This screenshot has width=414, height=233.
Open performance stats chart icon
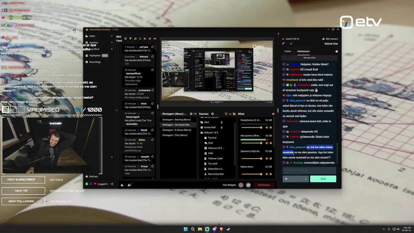click(122, 185)
